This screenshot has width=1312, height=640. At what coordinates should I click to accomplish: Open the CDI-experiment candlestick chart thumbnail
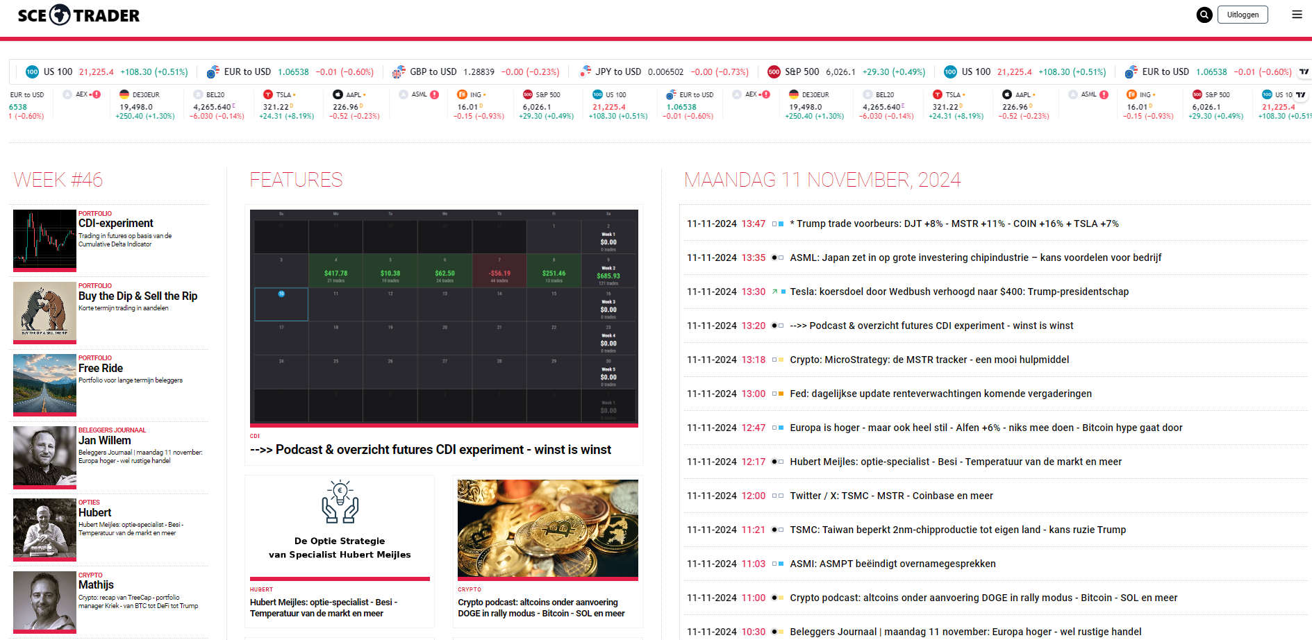(x=44, y=240)
